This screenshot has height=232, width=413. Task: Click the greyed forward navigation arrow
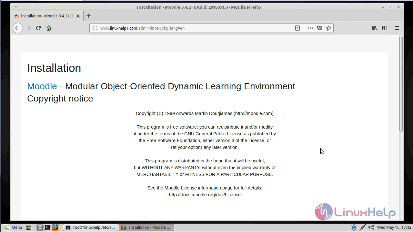[28, 28]
